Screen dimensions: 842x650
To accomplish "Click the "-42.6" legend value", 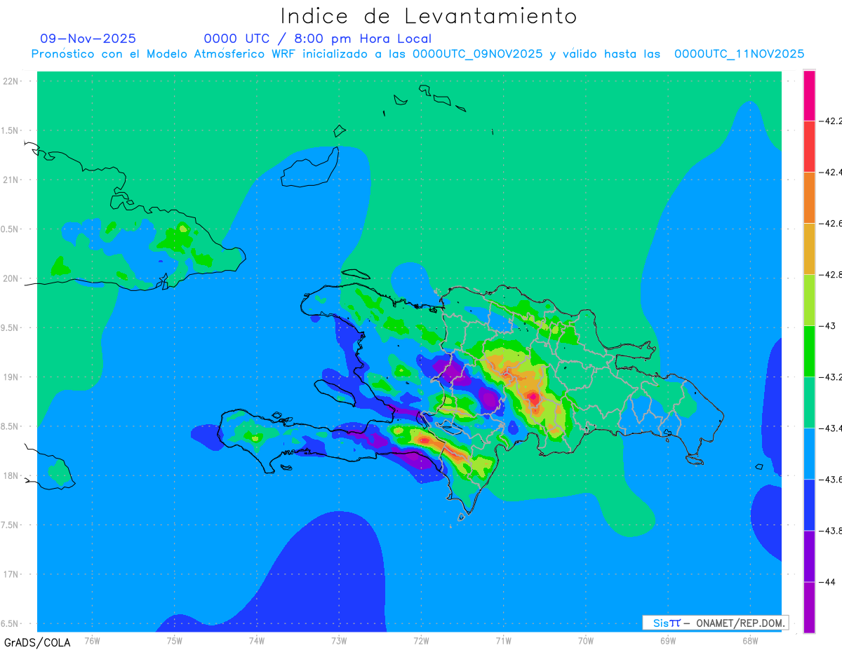I will point(831,224).
